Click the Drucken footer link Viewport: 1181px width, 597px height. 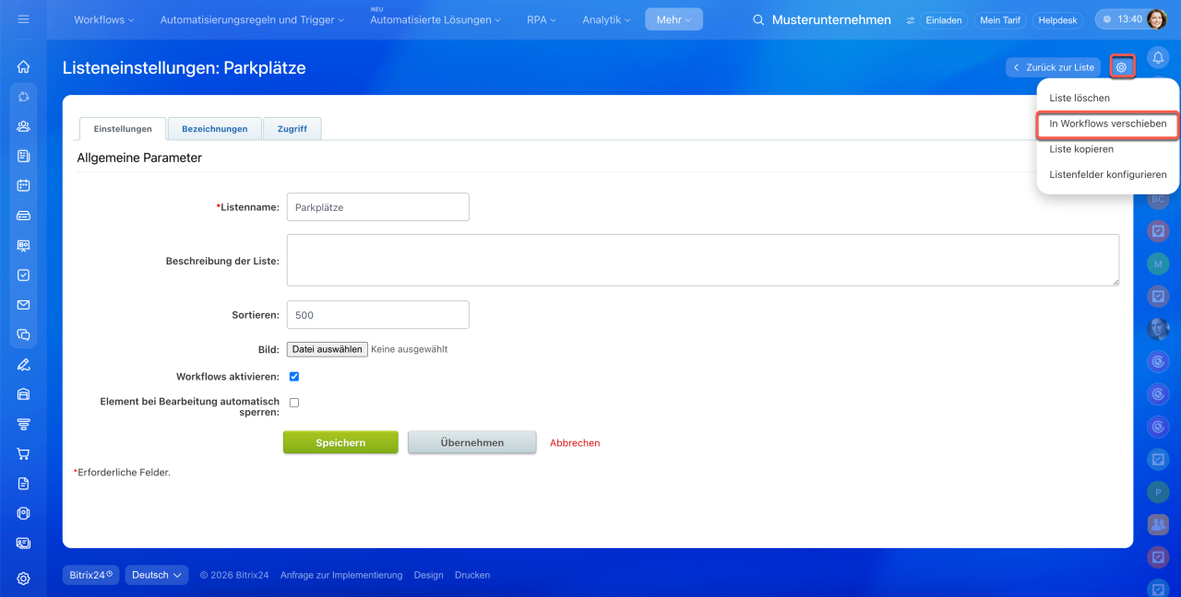[x=472, y=575]
